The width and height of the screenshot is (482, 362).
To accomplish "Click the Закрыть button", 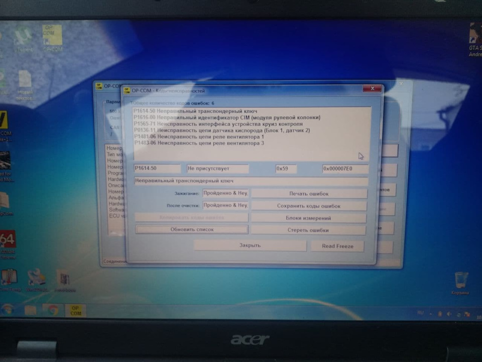I will 250,245.
